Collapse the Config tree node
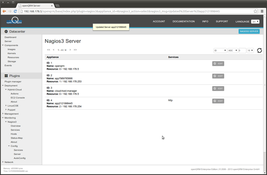 (9, 146)
